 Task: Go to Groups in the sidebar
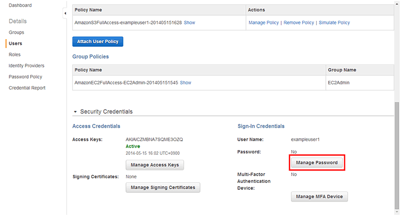tap(16, 32)
